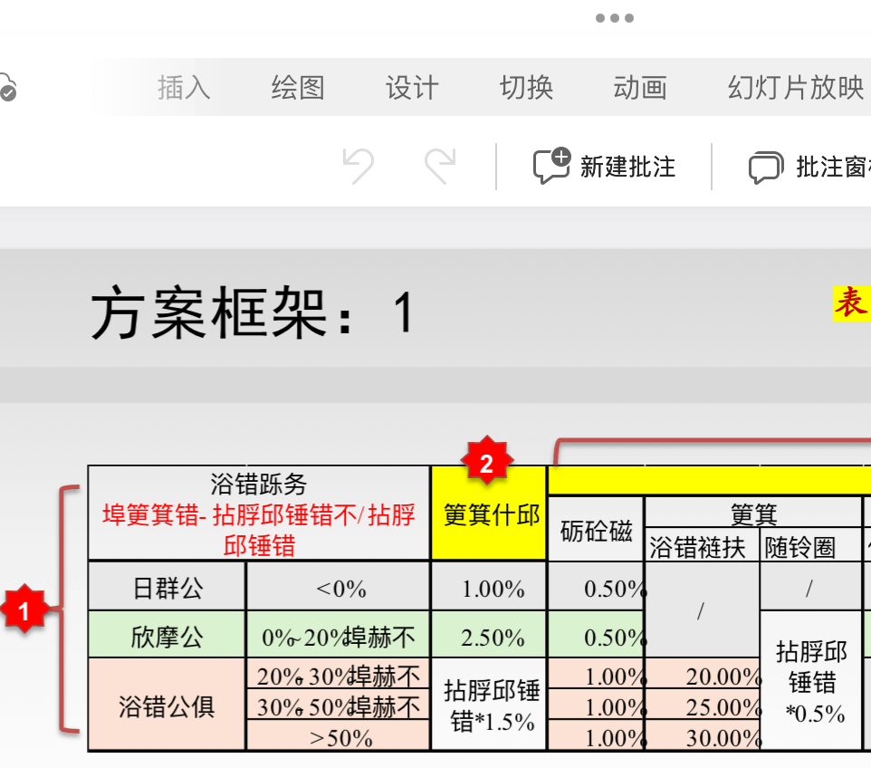The width and height of the screenshot is (871, 768).
Task: Switch to the 插入 ribbon tab
Action: (x=183, y=87)
